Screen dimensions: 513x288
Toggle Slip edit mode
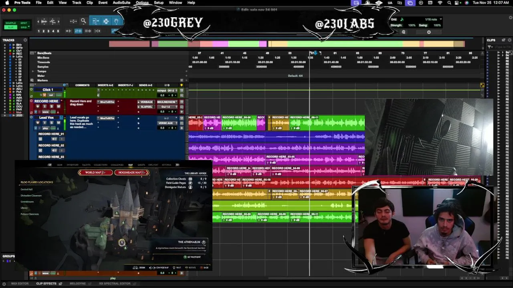pos(10,27)
